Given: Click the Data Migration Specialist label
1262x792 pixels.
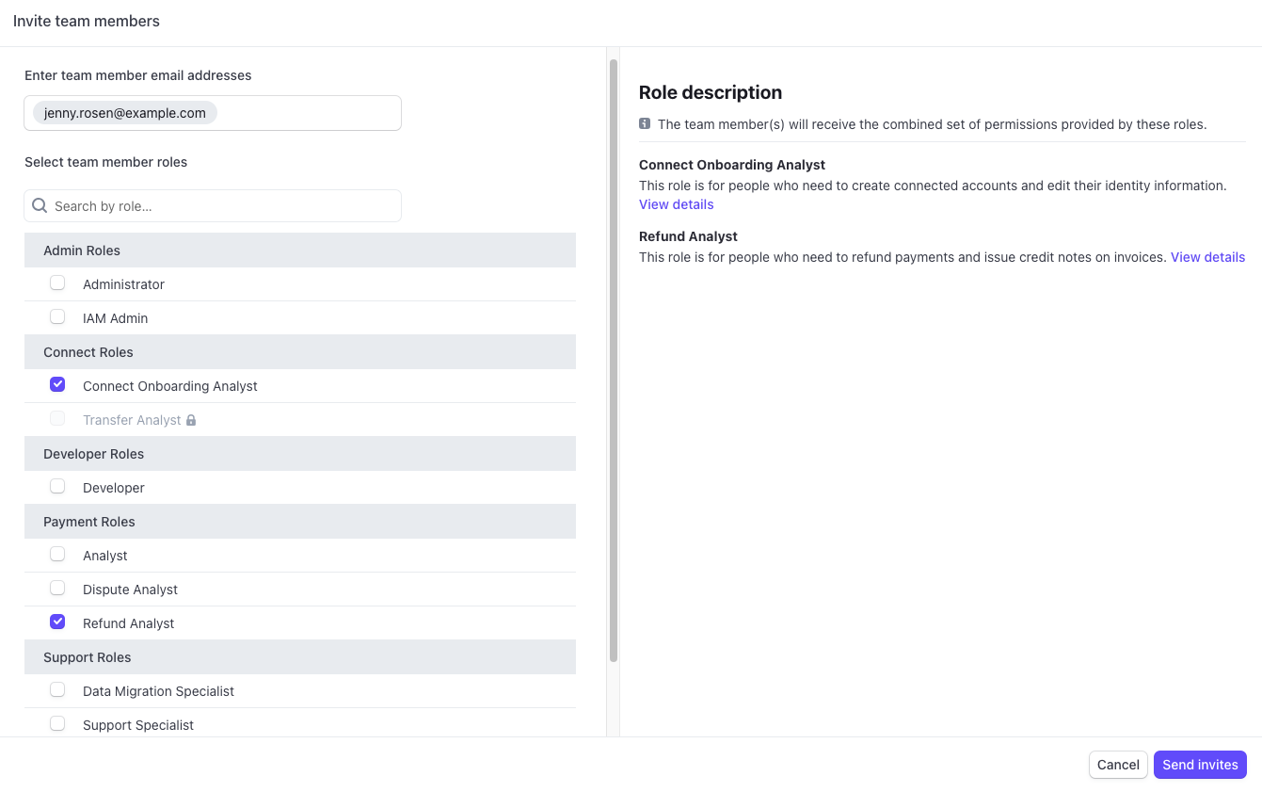Looking at the screenshot, I should pos(158,691).
